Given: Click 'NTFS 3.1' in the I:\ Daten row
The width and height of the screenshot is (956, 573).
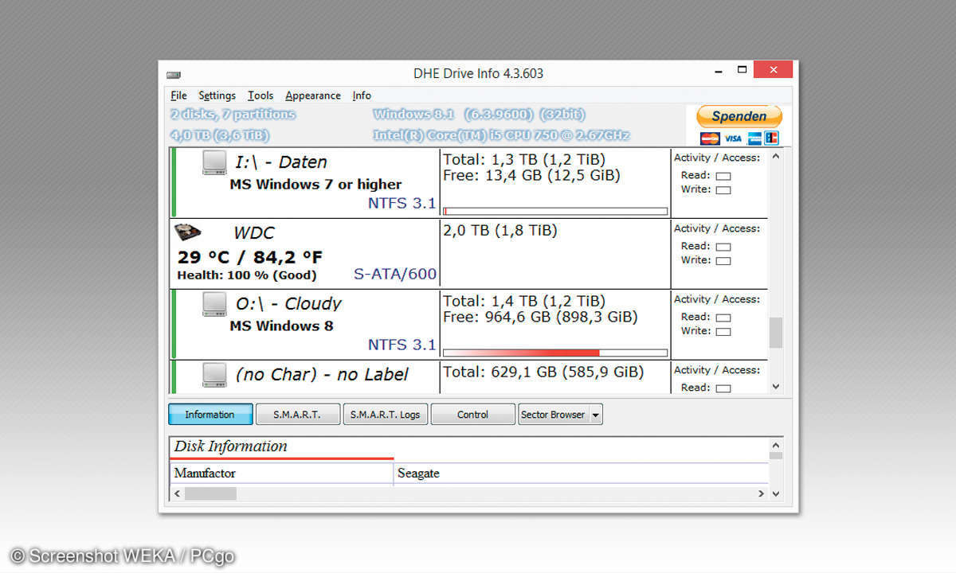Looking at the screenshot, I should click(x=402, y=204).
